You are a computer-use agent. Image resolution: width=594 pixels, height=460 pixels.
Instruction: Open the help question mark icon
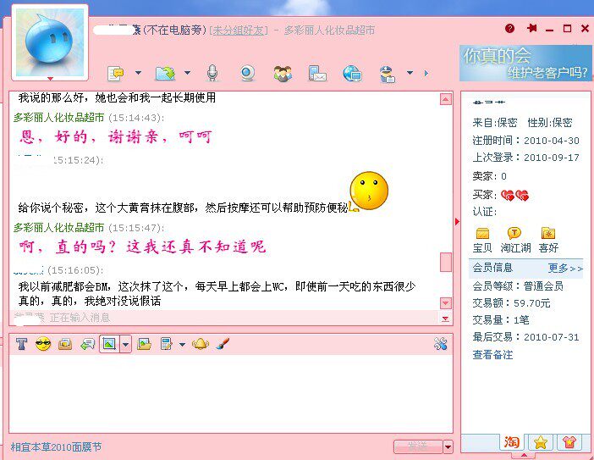(x=510, y=29)
